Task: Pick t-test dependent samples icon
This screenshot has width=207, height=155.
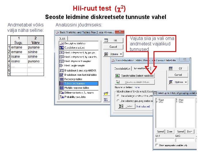Action: [62, 61]
